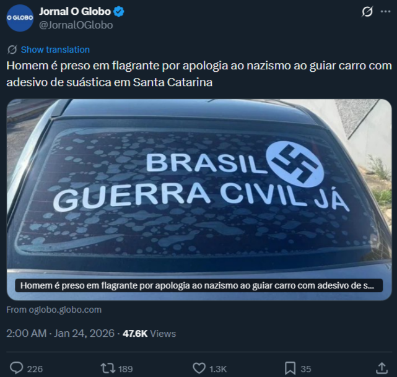Click the Grok icon beside Show translation

pyautogui.click(x=12, y=50)
